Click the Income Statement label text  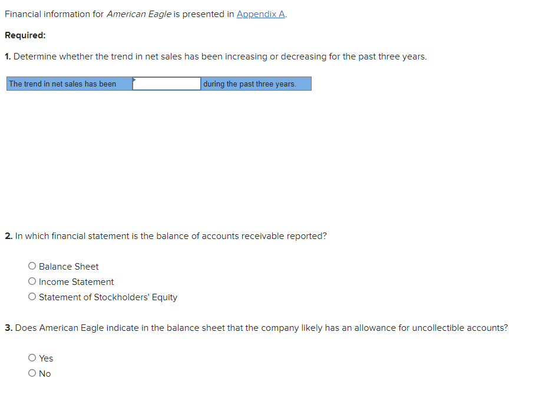pos(76,281)
